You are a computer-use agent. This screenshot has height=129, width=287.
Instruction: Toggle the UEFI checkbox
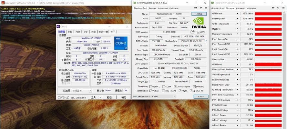(198, 32)
